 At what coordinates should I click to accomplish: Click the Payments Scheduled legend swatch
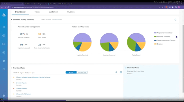point(155,37)
